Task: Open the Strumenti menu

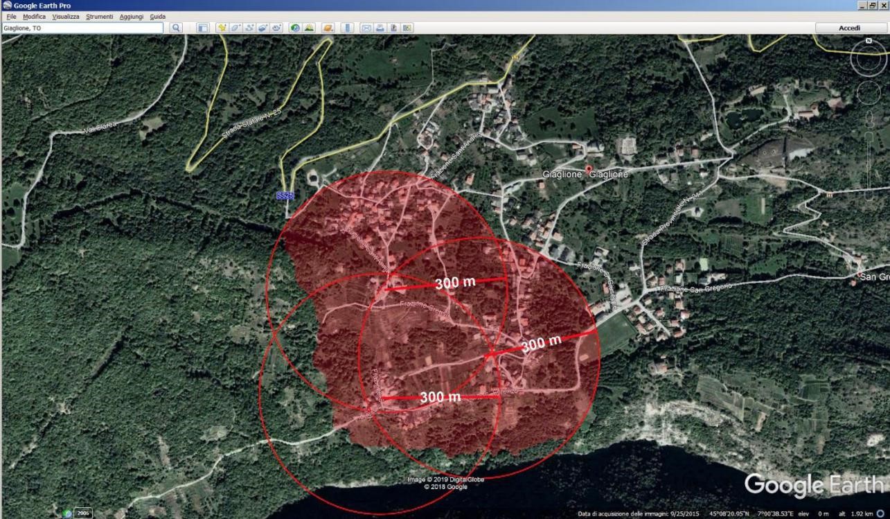Action: click(x=99, y=16)
